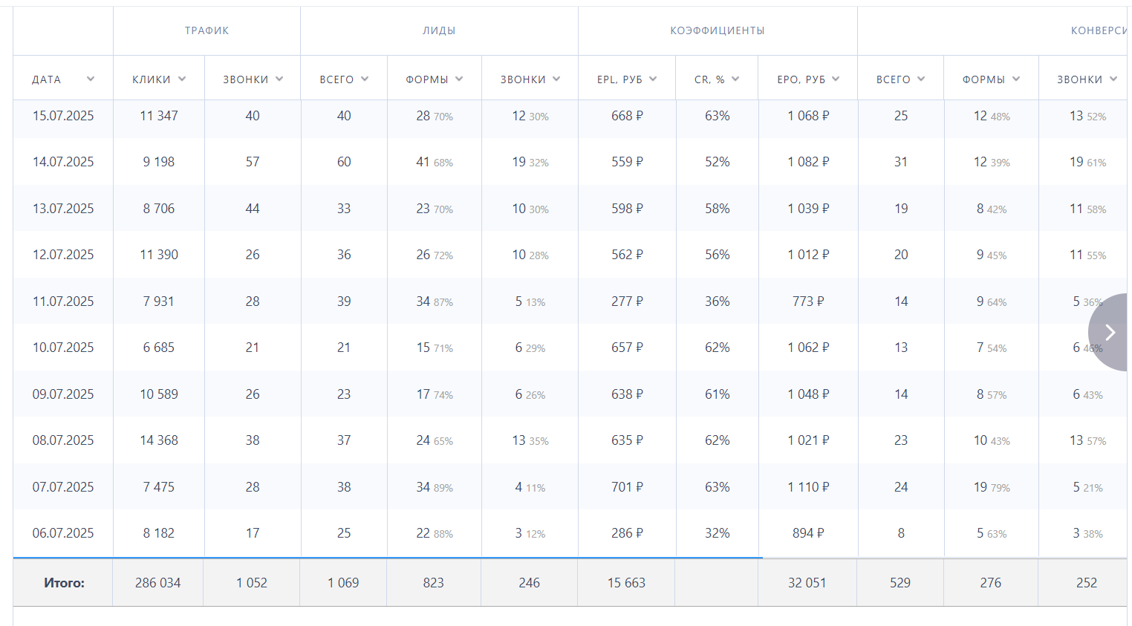Click the arrow beside CR, % header
Viewport: 1132px width, 626px height.
tap(735, 79)
